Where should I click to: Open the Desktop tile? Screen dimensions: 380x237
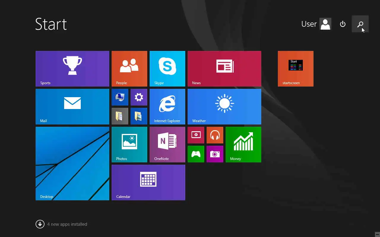coord(72,164)
